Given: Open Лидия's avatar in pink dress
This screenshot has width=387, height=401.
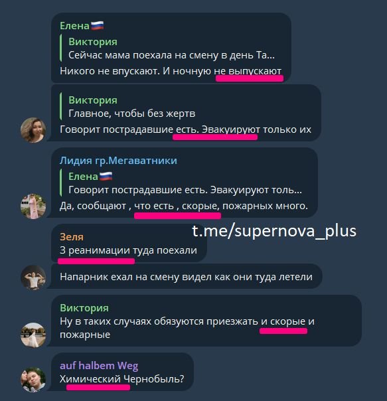Looking at the screenshot, I should pyautogui.click(x=33, y=206).
